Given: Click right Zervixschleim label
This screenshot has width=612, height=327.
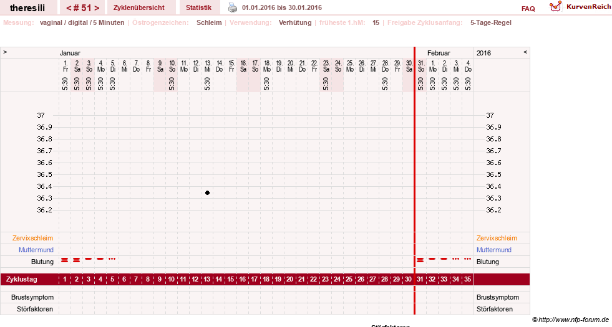Looking at the screenshot, I should click(497, 238).
